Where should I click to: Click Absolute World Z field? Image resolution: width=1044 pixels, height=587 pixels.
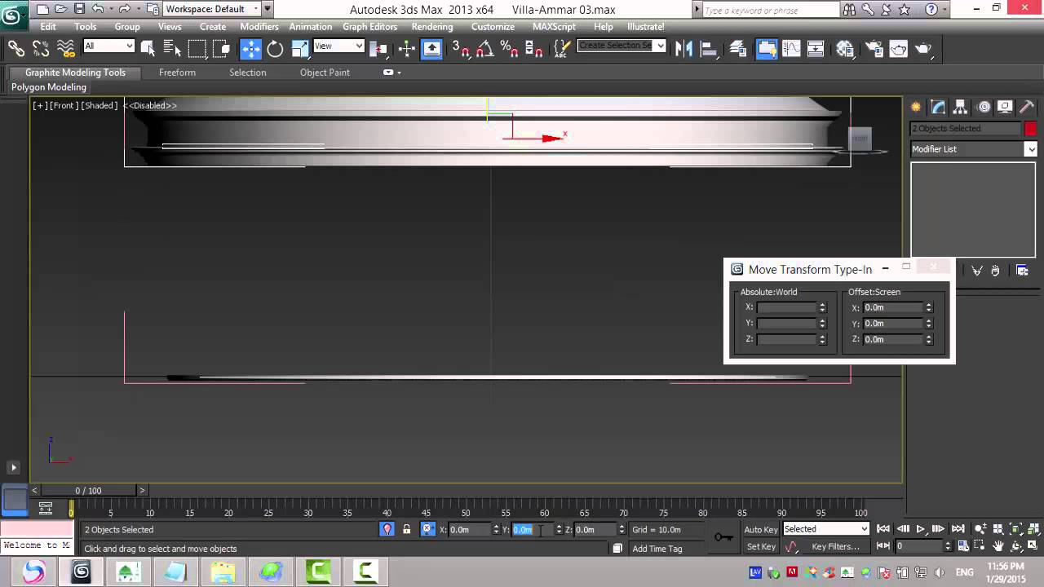click(x=787, y=339)
